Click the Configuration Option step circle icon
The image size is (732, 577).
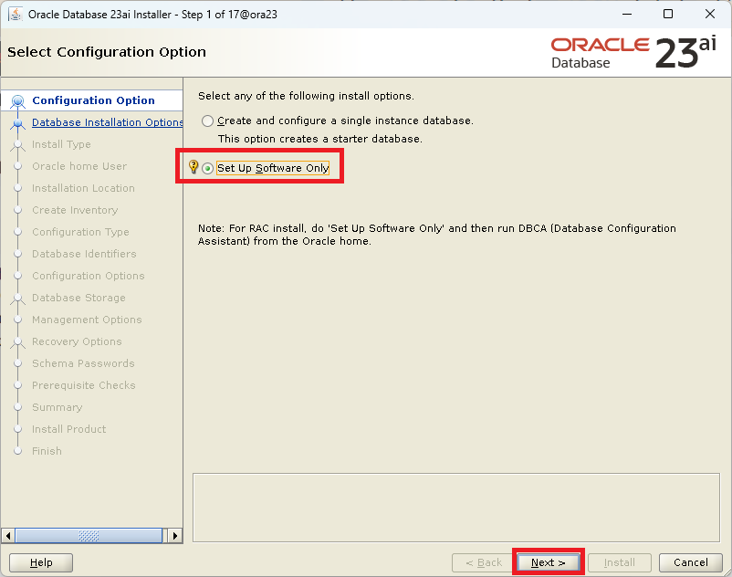[17, 100]
